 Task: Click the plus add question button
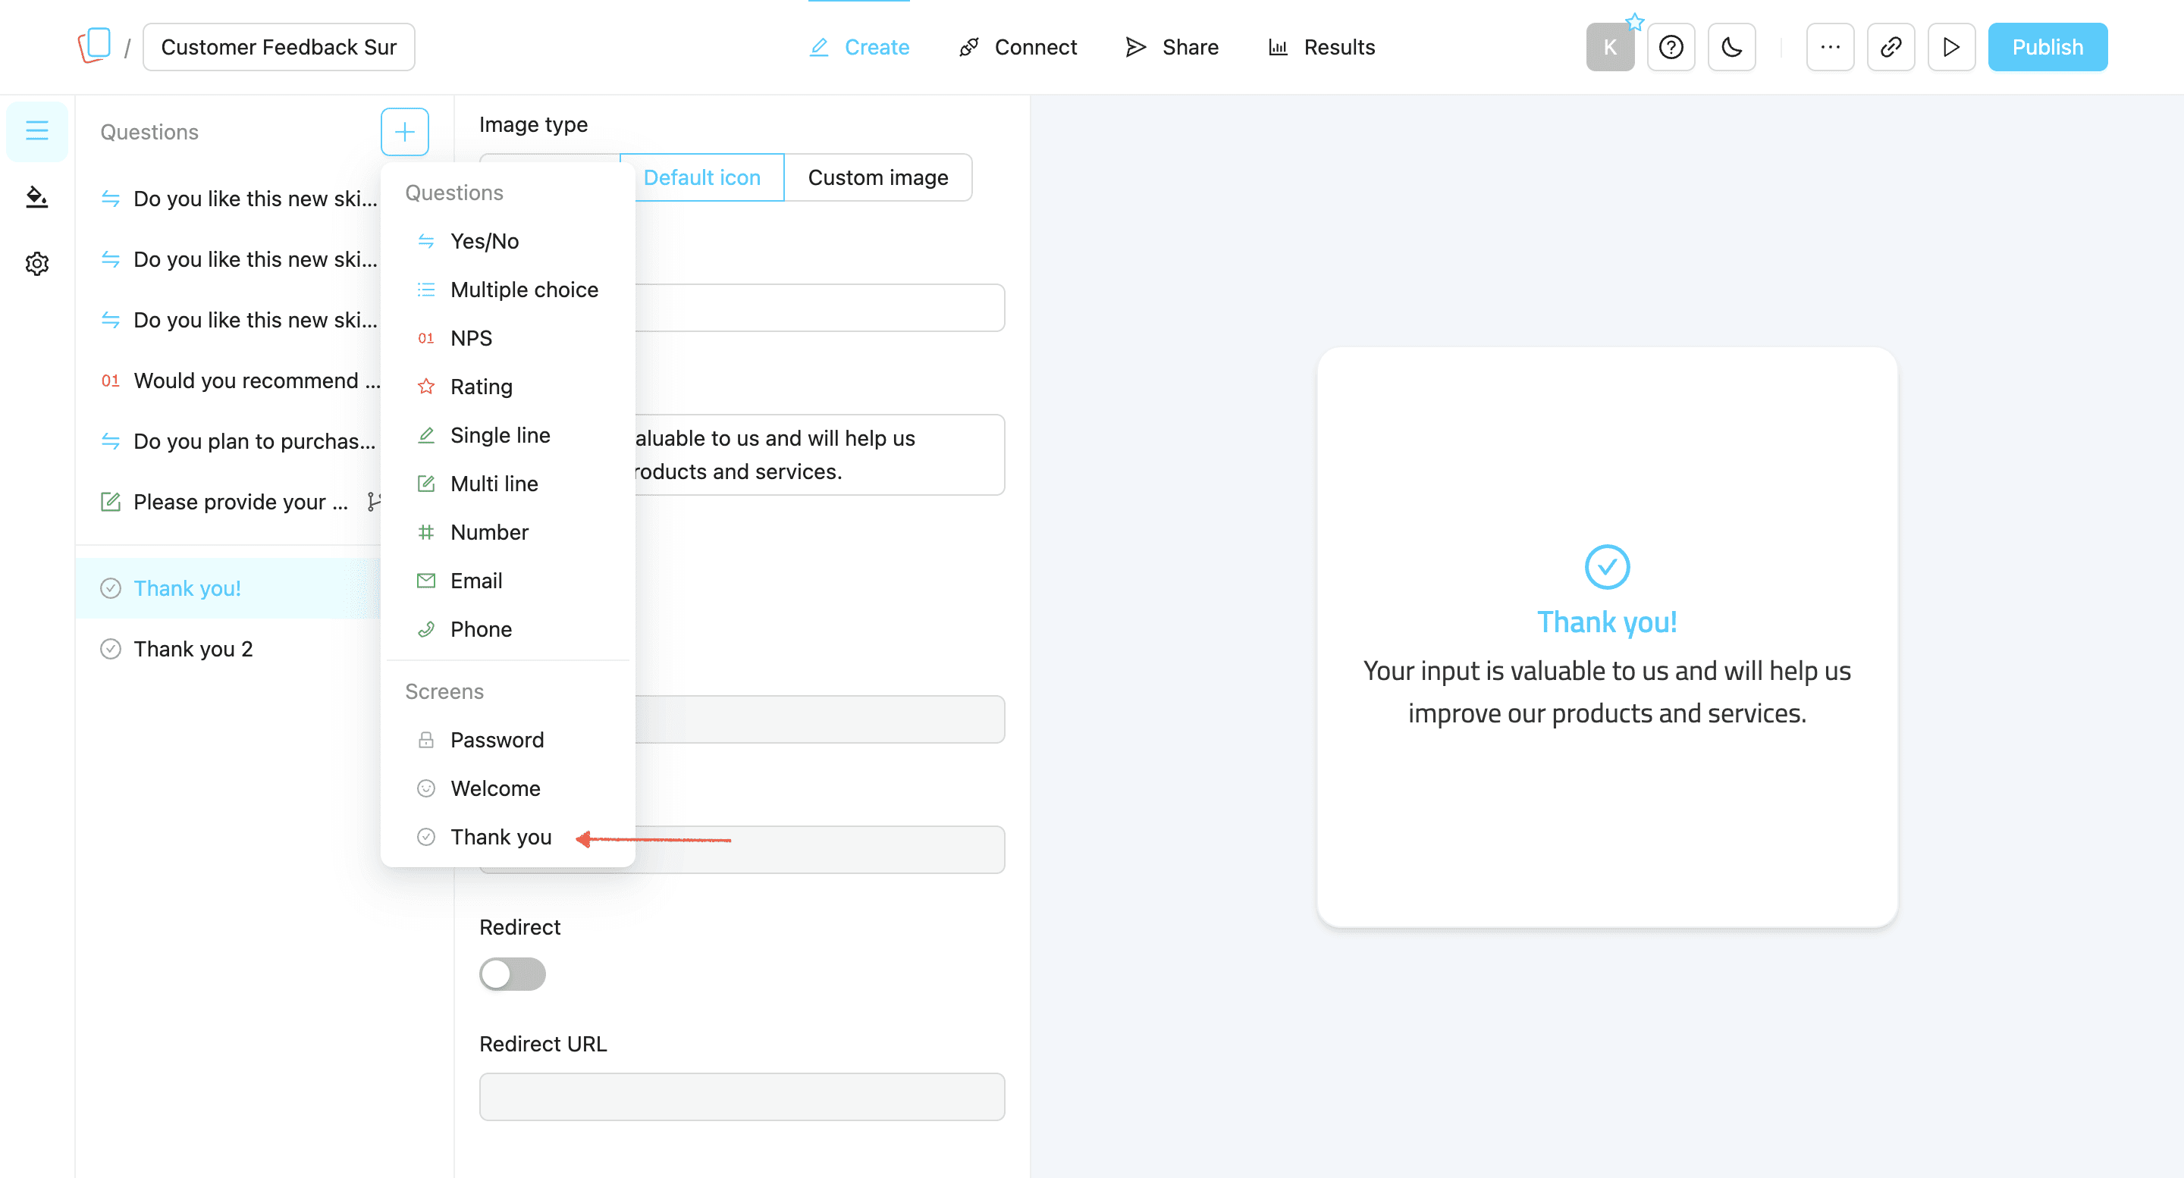404,132
